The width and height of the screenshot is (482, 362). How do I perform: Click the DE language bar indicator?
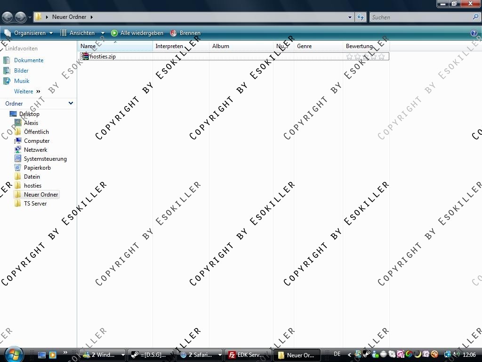click(x=337, y=354)
